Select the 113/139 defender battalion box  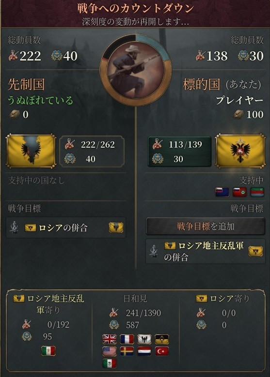tap(179, 151)
